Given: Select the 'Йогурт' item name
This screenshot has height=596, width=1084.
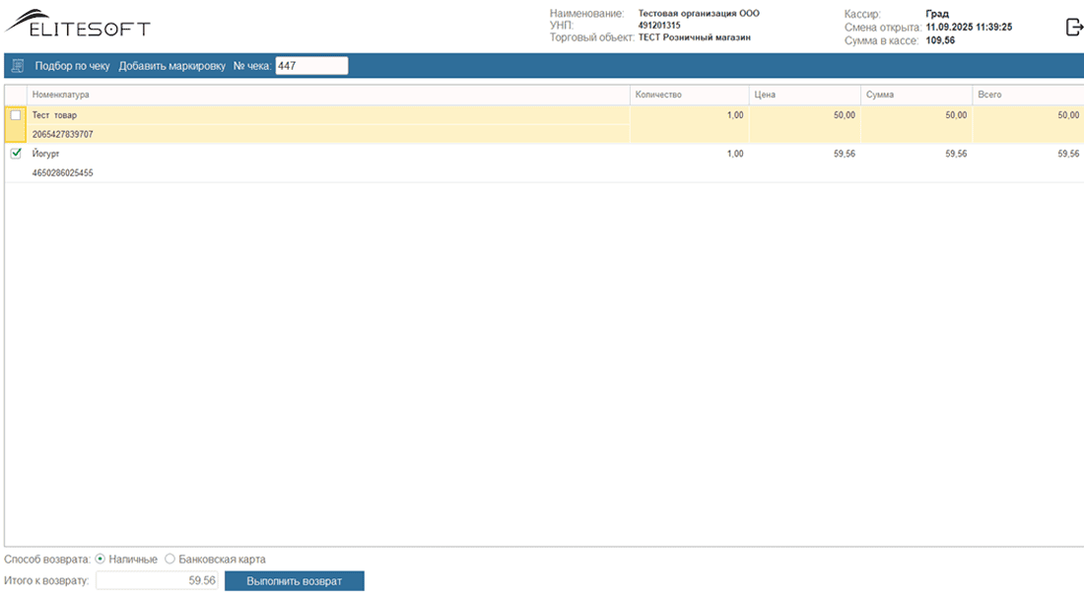Looking at the screenshot, I should pyautogui.click(x=46, y=154).
